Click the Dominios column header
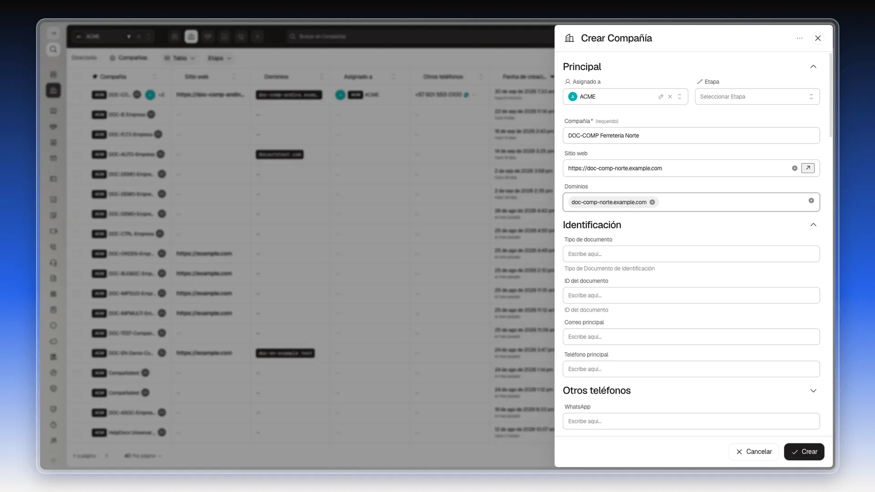 (x=276, y=77)
